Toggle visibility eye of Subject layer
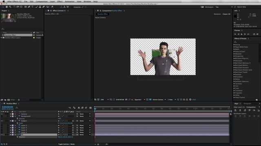This screenshot has width=261, height=146. pyautogui.click(x=2, y=121)
